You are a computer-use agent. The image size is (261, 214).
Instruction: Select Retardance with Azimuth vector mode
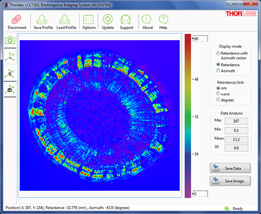[x=218, y=53]
